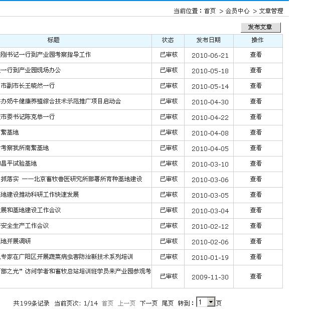Viewport: 321px width, 309px height.
Task: Go to 下一页 in pagination
Action: click(148, 303)
